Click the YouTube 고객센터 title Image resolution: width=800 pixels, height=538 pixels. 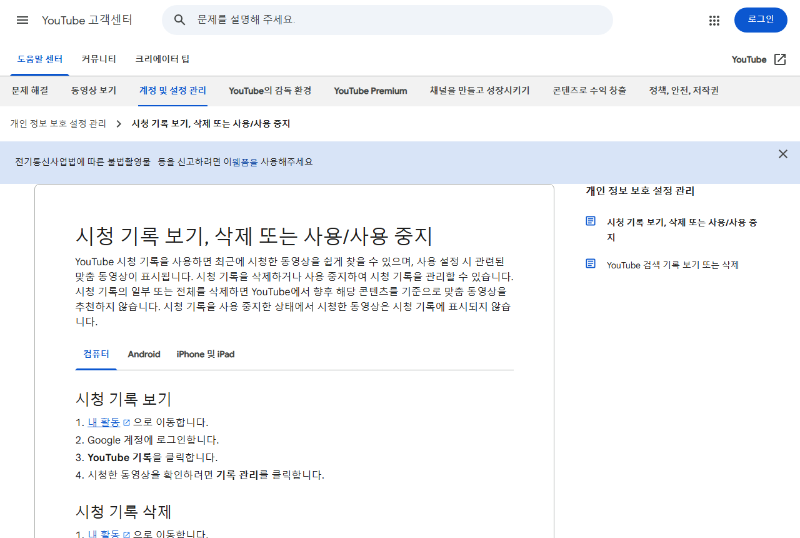pos(87,20)
